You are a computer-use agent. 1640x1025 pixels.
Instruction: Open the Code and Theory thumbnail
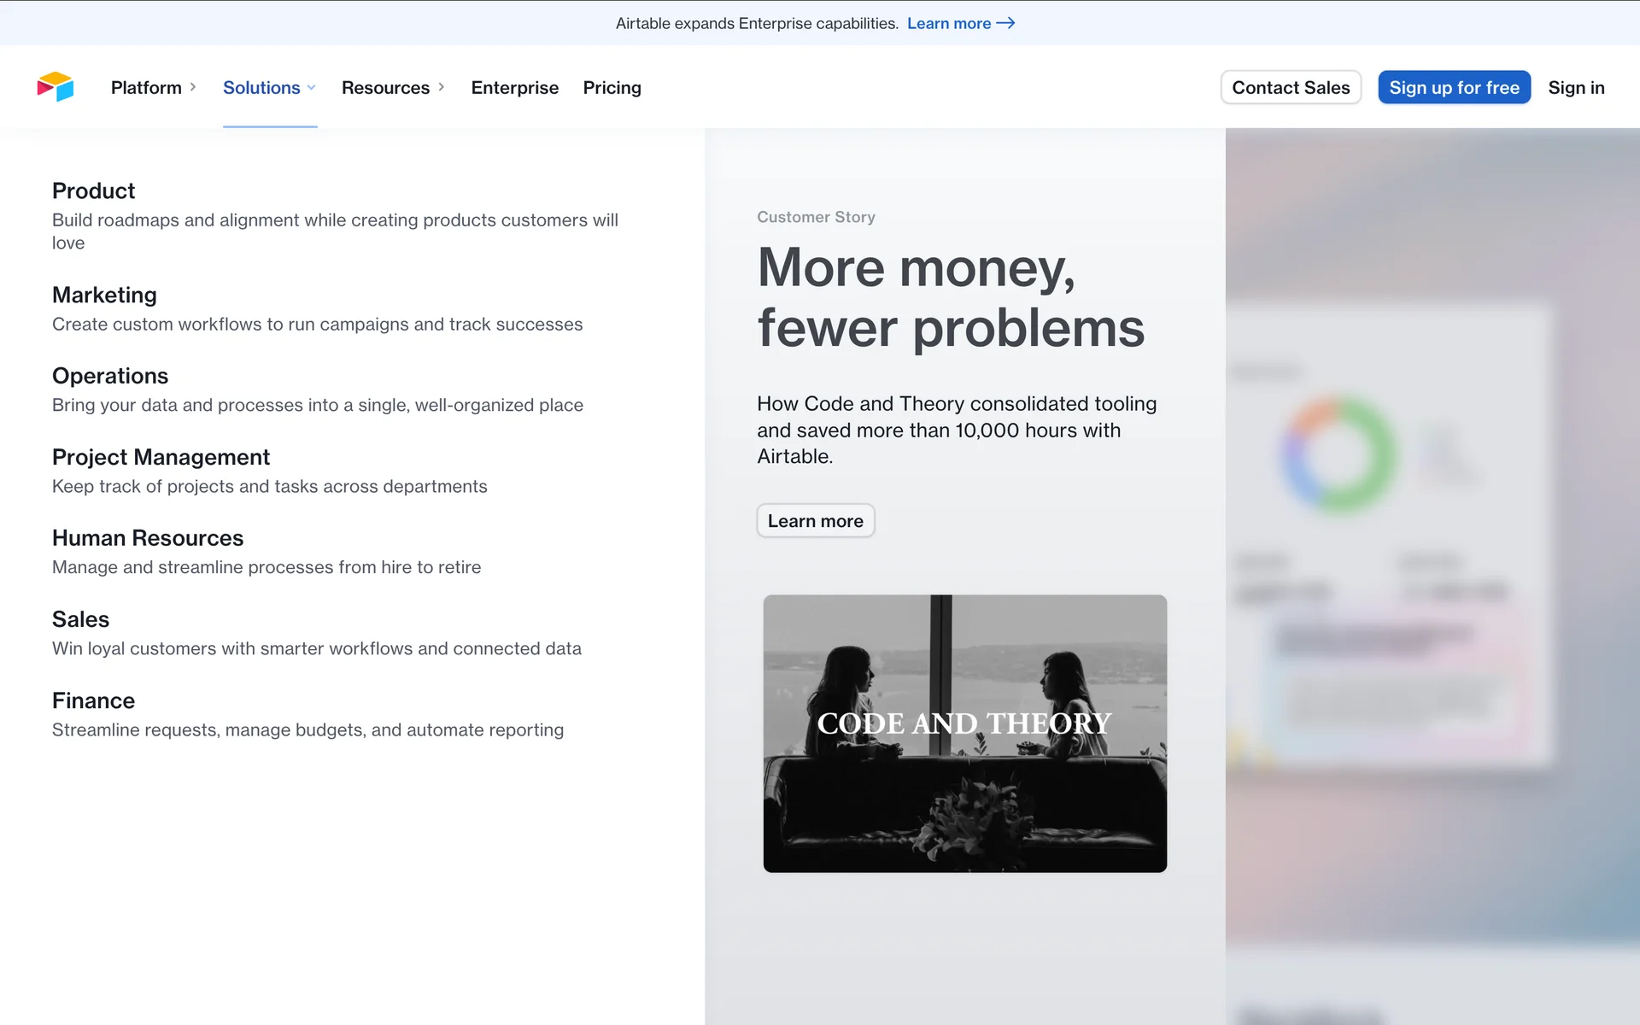pos(964,733)
